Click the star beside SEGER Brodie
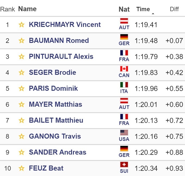185x176 pixels. [21, 73]
